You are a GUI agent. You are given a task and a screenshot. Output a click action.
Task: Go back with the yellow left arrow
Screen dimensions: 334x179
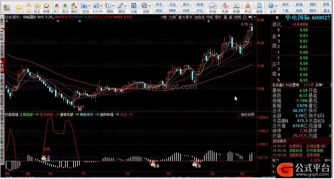[19, 8]
